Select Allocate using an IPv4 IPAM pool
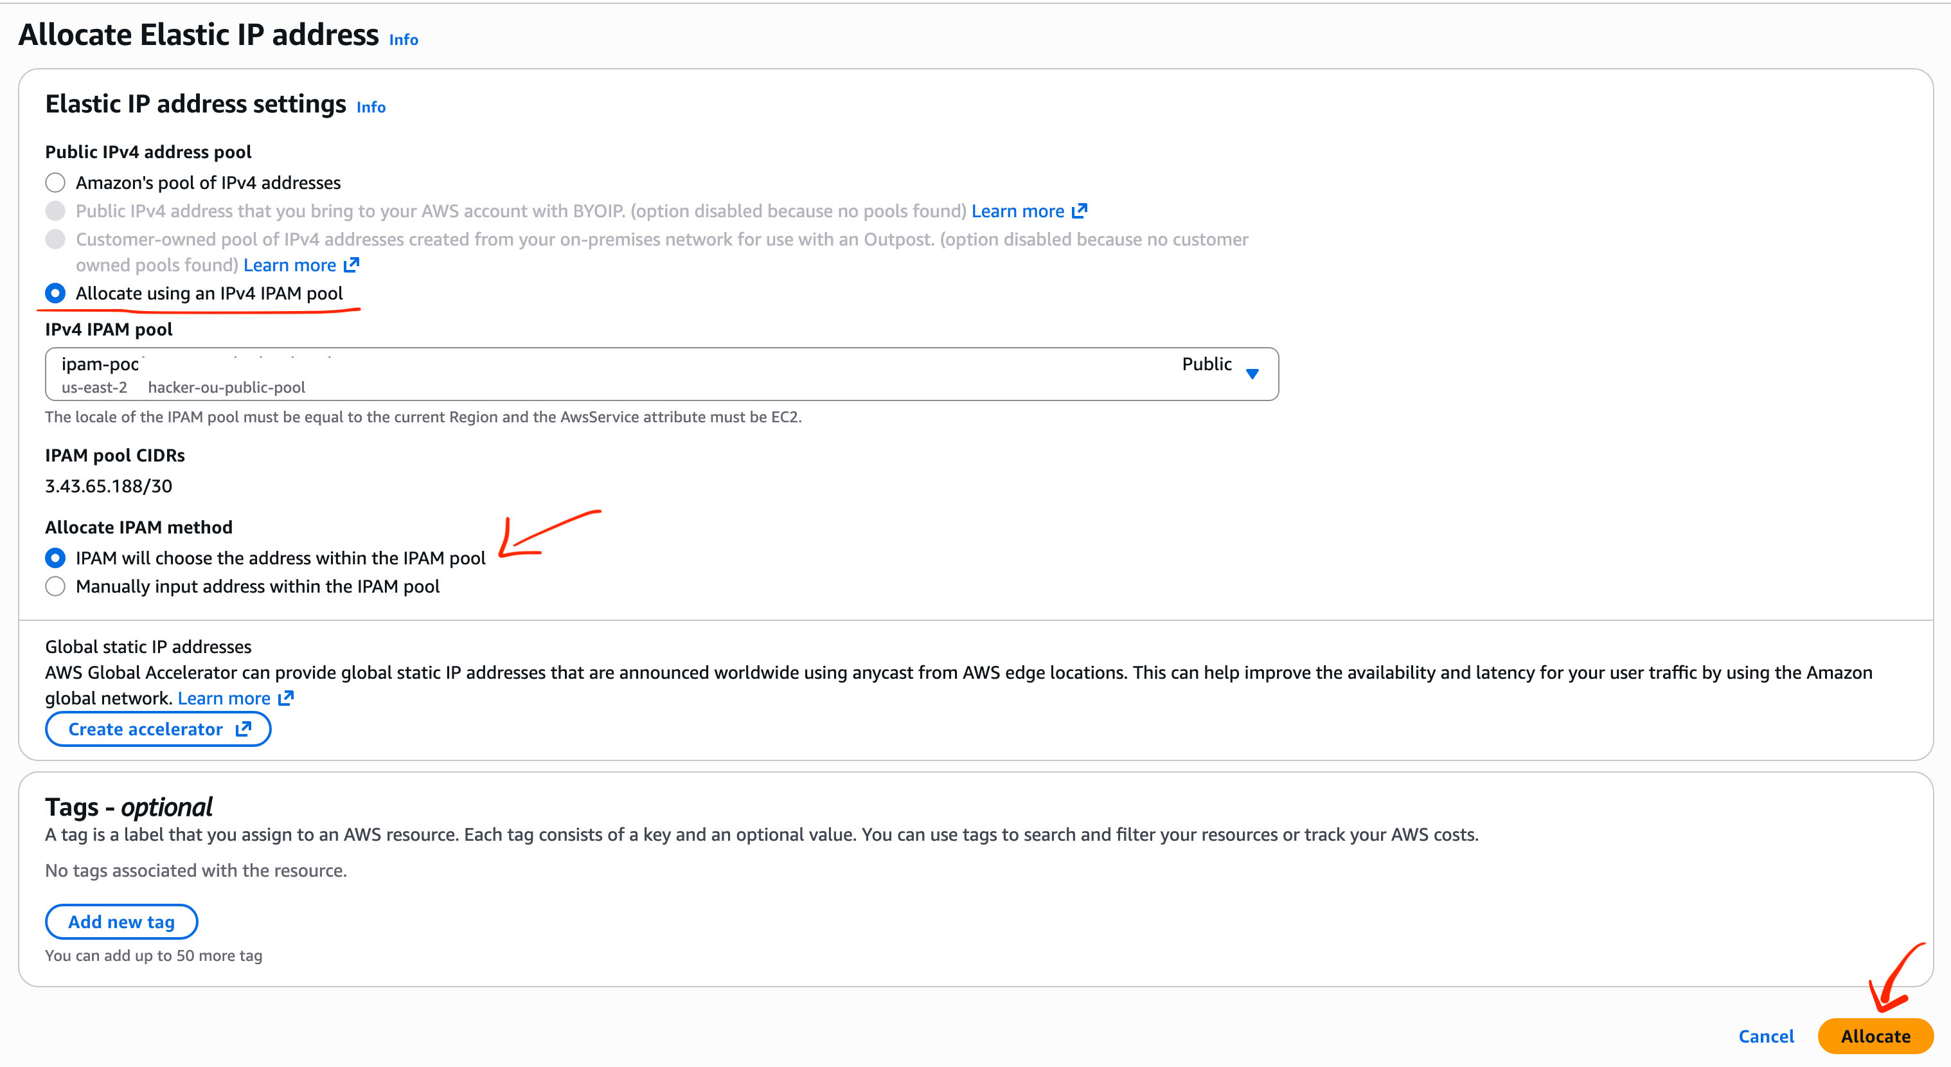Image resolution: width=1951 pixels, height=1067 pixels. tap(55, 293)
